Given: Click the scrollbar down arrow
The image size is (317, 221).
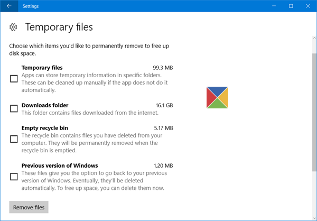Looking at the screenshot, I should [314, 217].
